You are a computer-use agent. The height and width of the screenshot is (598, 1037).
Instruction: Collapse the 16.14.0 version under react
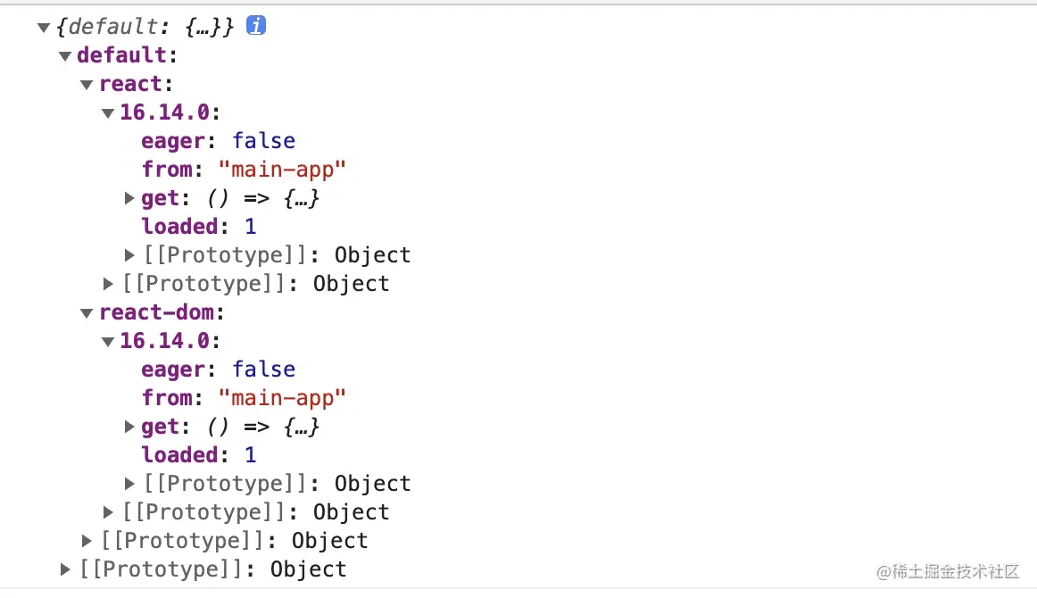[x=108, y=113]
